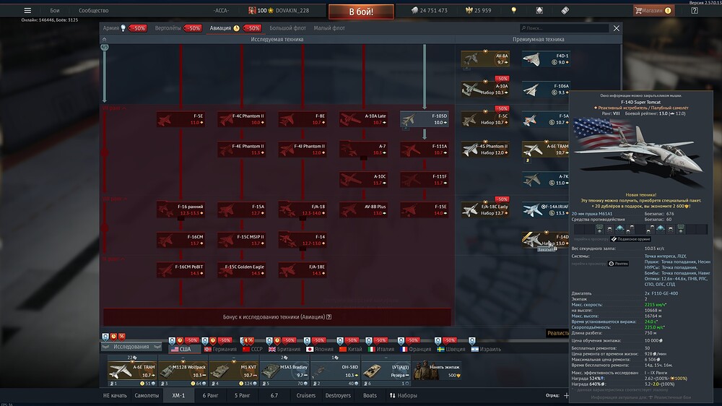Select M1128 Wolfpack crew slot
Image resolution: width=722 pixels, height=406 pixels.
[183, 372]
